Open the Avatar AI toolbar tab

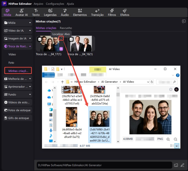point(22,12)
